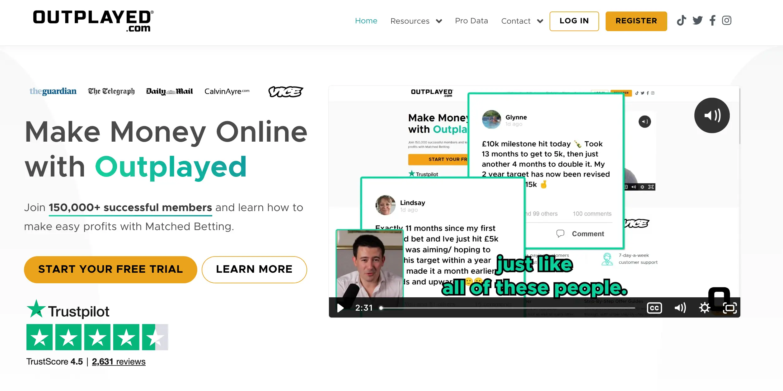Click the Daily Mail logo
This screenshot has width=783, height=391.
click(170, 91)
